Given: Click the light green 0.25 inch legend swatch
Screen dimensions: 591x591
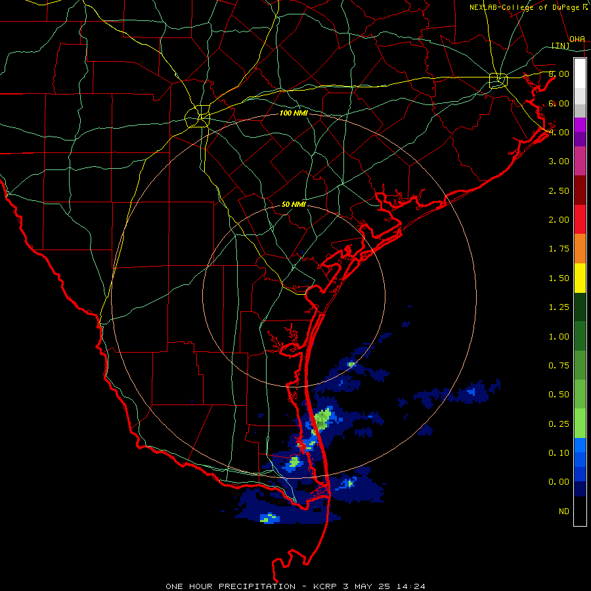Looking at the screenshot, I should (x=580, y=424).
